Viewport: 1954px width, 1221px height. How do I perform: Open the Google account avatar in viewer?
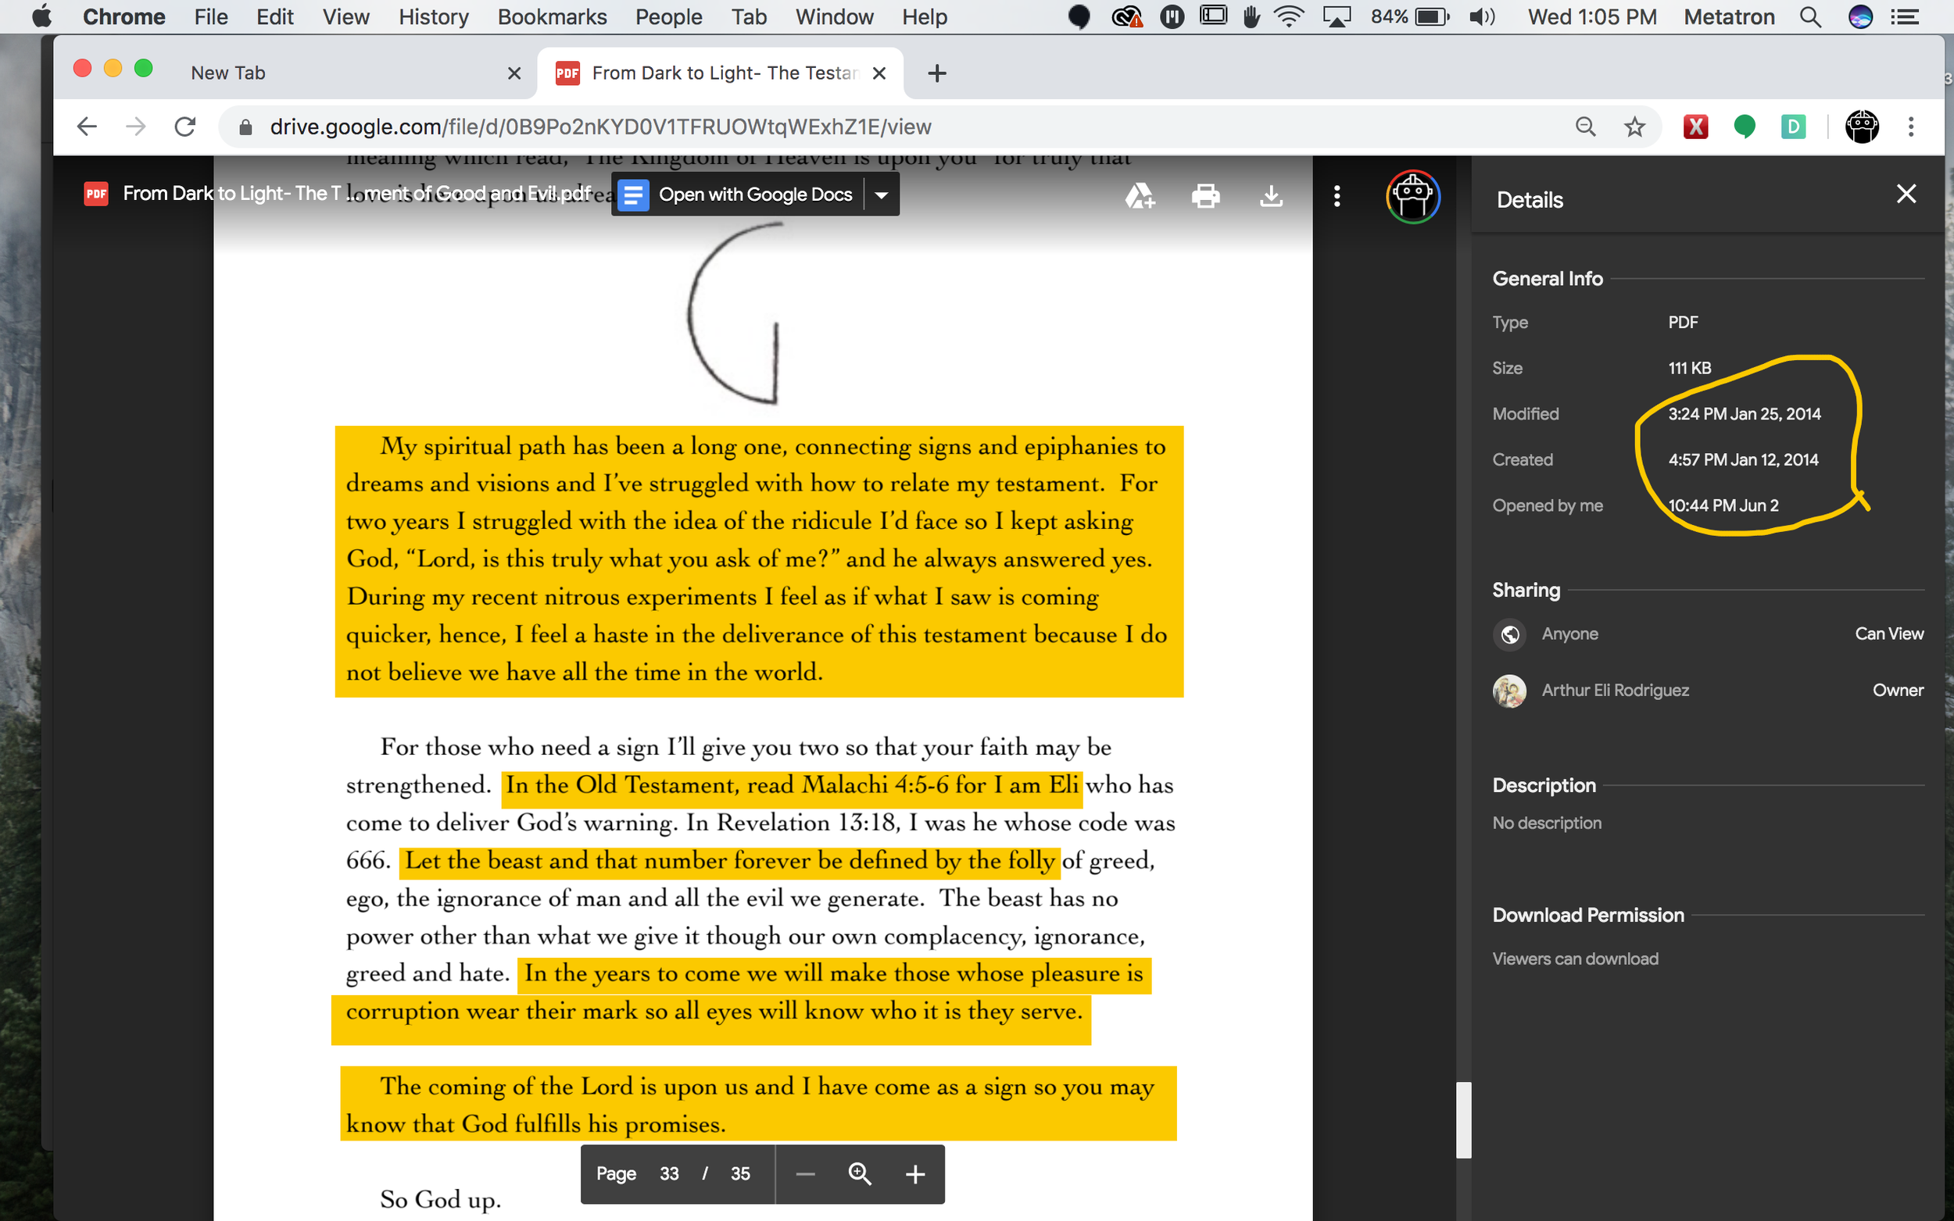pyautogui.click(x=1412, y=195)
